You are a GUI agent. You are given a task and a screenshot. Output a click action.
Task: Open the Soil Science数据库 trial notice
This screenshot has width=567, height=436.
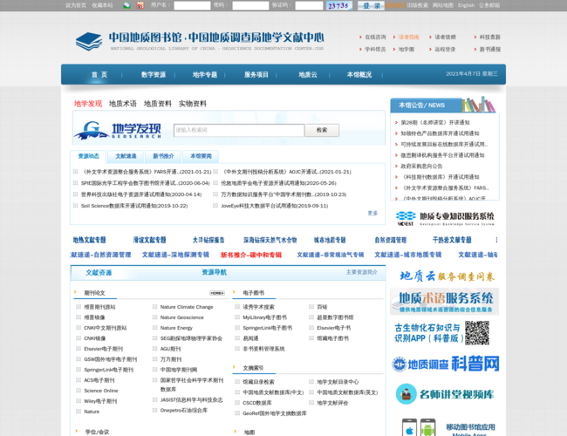pos(134,206)
